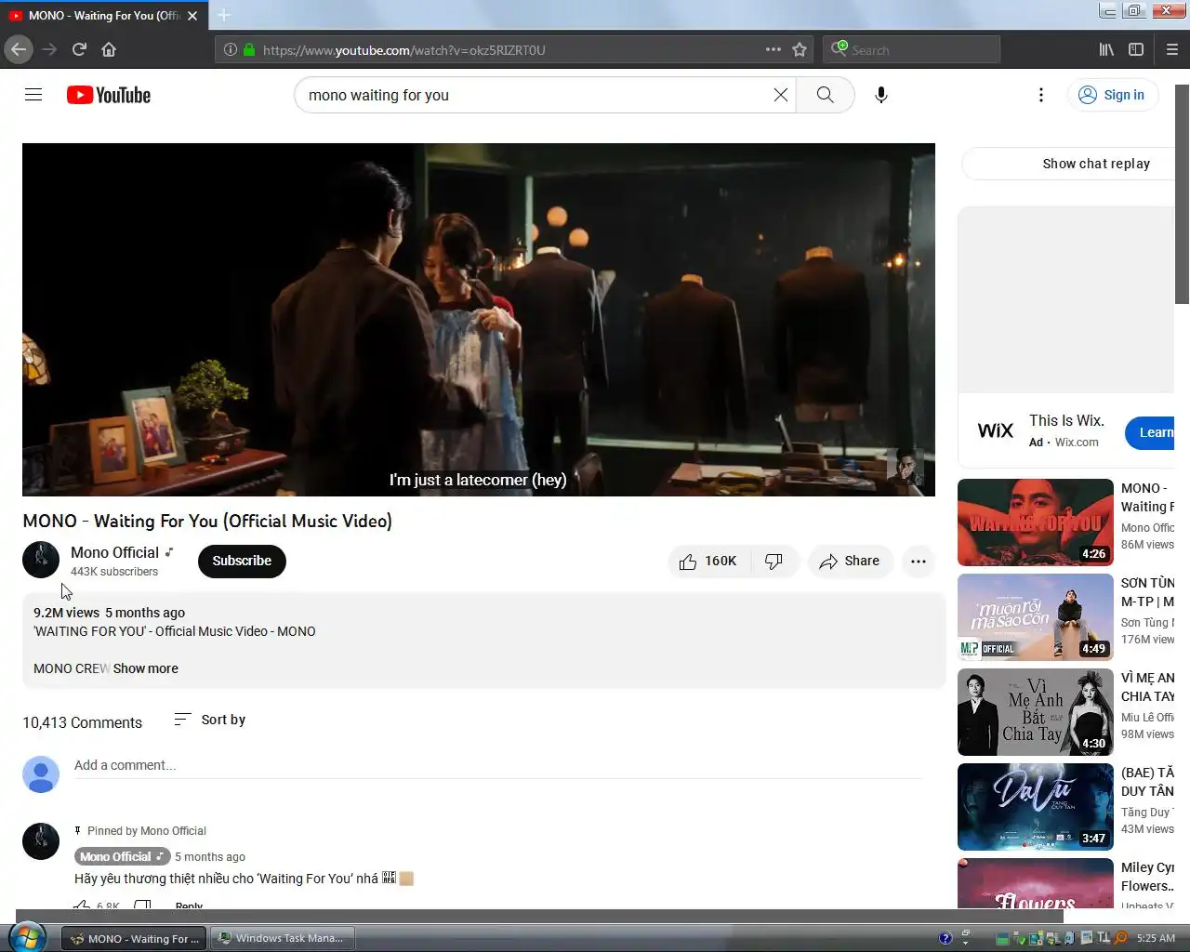Open page actions three-dot menu in address bar

pos(773,49)
